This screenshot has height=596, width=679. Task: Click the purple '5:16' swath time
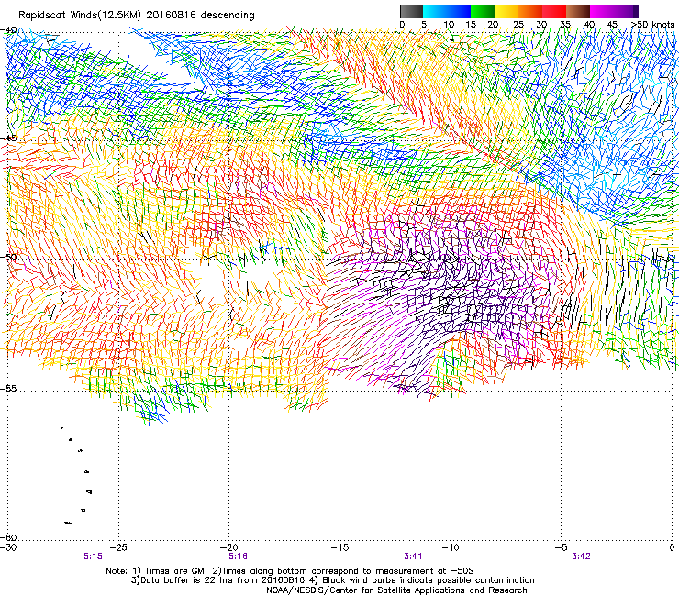point(238,557)
